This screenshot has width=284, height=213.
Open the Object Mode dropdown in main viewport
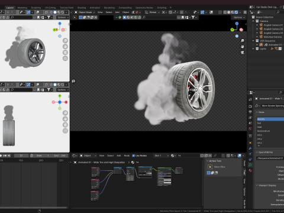85,12
